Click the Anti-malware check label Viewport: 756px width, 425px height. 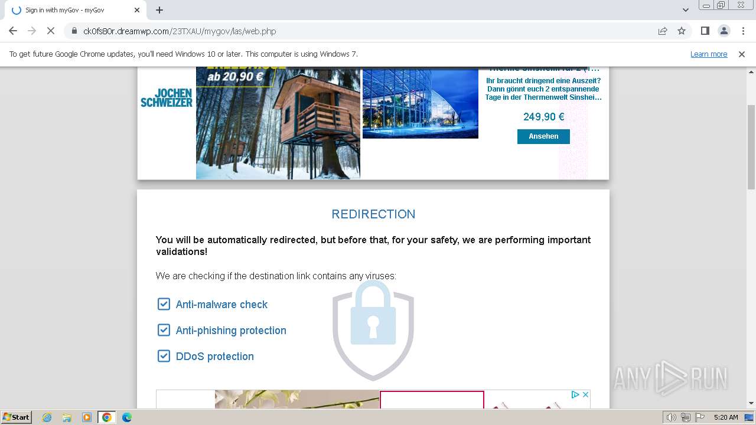(221, 305)
